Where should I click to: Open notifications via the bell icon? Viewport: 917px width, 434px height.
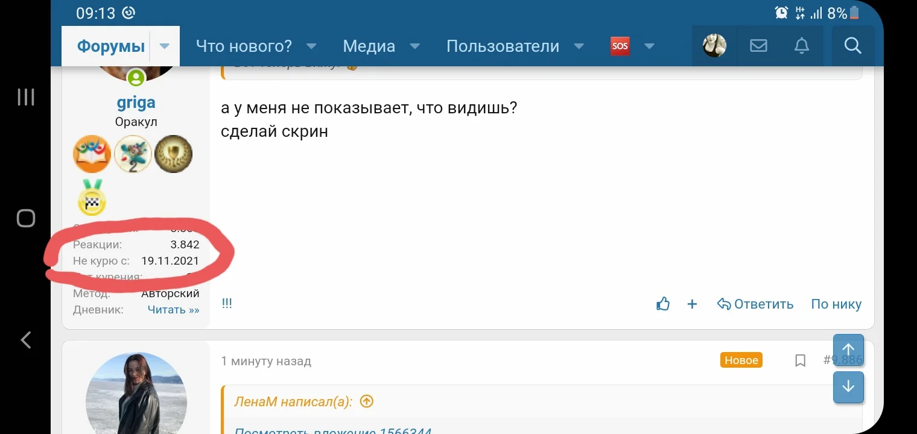(x=801, y=45)
